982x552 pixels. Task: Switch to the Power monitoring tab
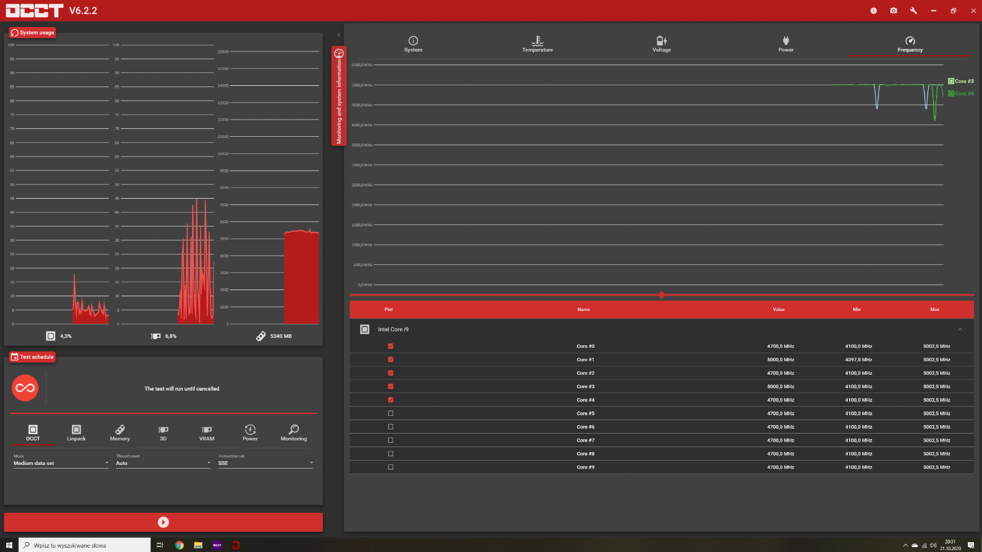[x=786, y=44]
